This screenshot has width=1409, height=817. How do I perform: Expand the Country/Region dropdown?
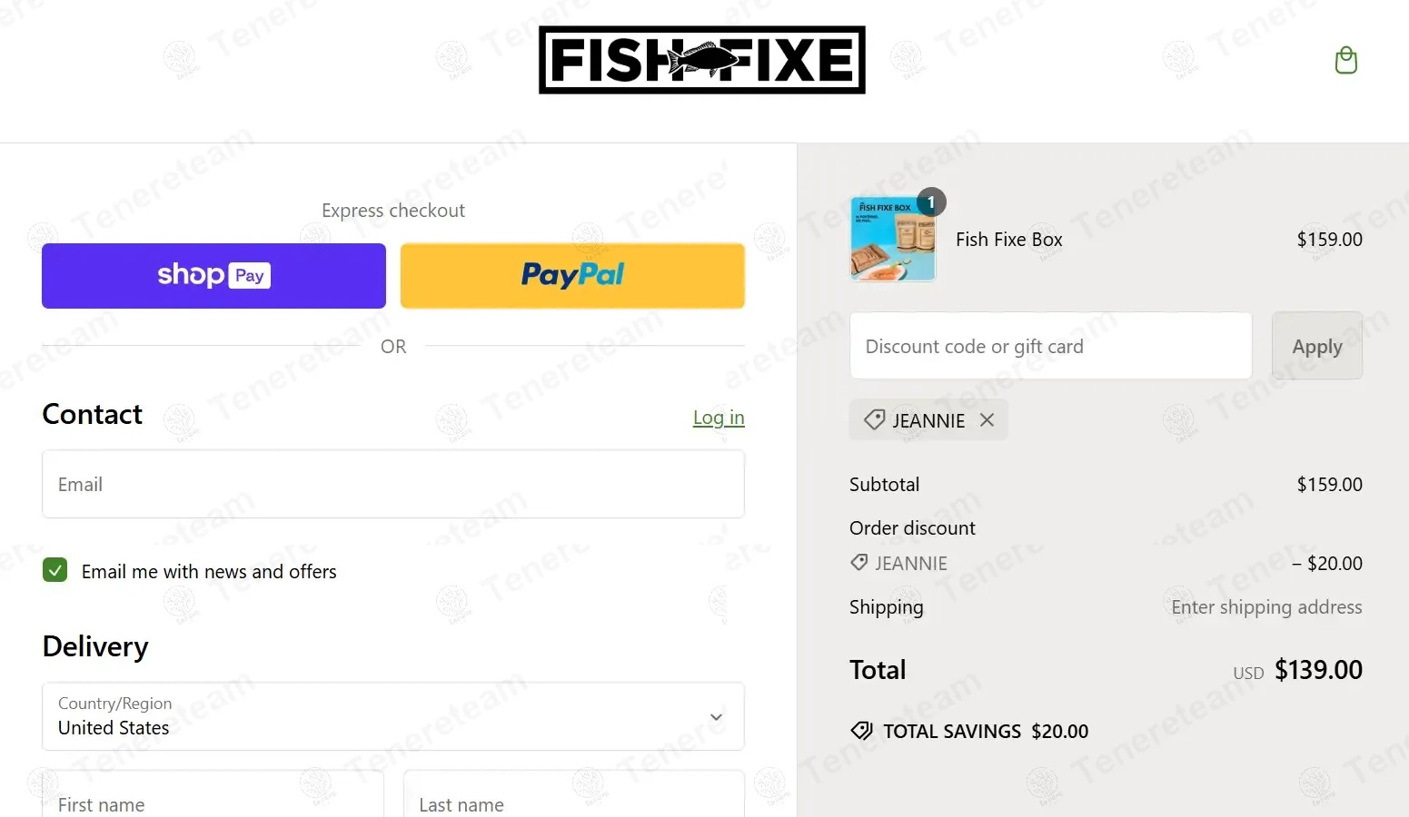tap(393, 716)
